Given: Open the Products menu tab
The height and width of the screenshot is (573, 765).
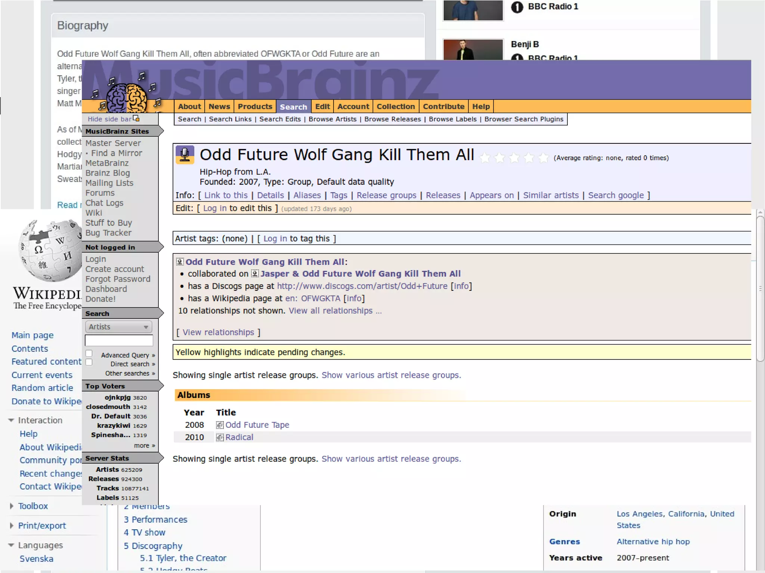Looking at the screenshot, I should (255, 106).
